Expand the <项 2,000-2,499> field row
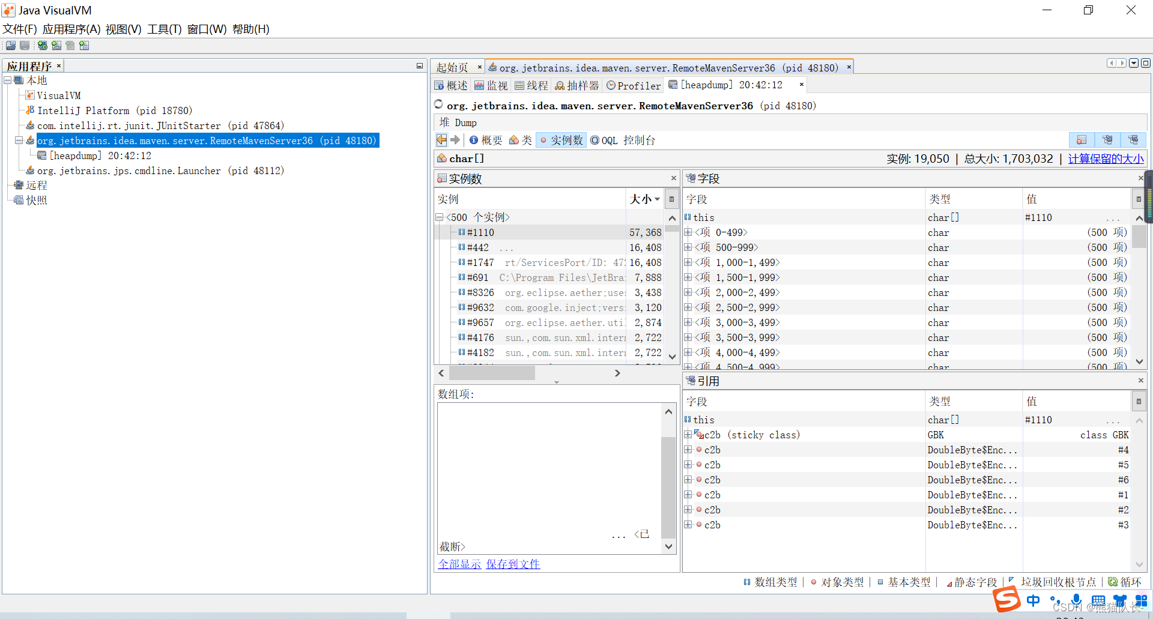 point(688,292)
